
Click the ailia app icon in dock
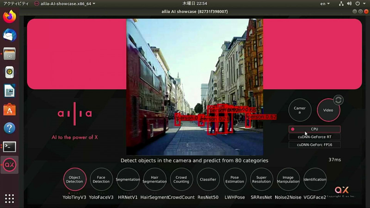click(x=9, y=165)
